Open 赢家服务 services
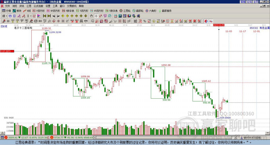Screen dimensions: 270x145 [x=165, y=11]
